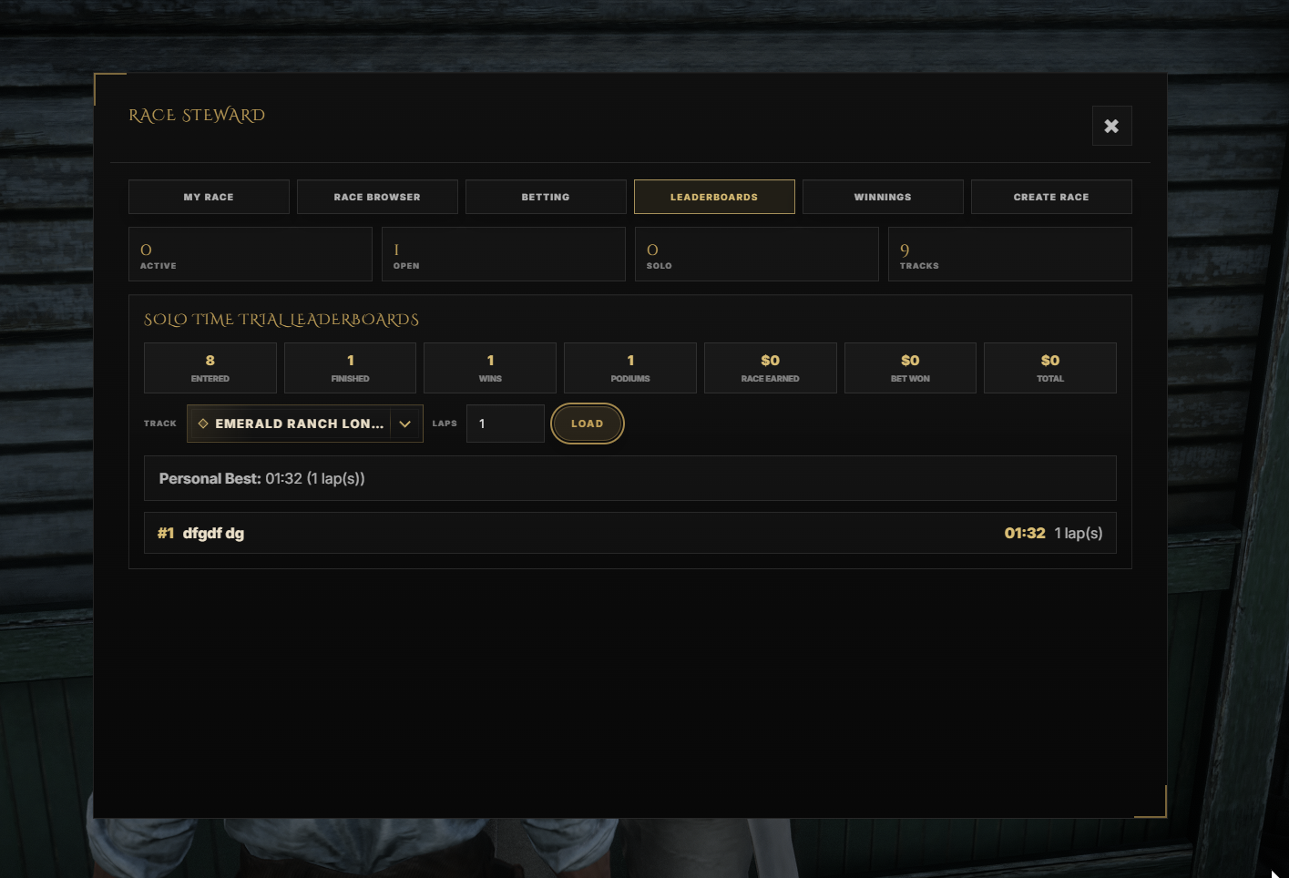Image resolution: width=1289 pixels, height=878 pixels.
Task: Click the Podiums stat box
Action: tap(630, 368)
